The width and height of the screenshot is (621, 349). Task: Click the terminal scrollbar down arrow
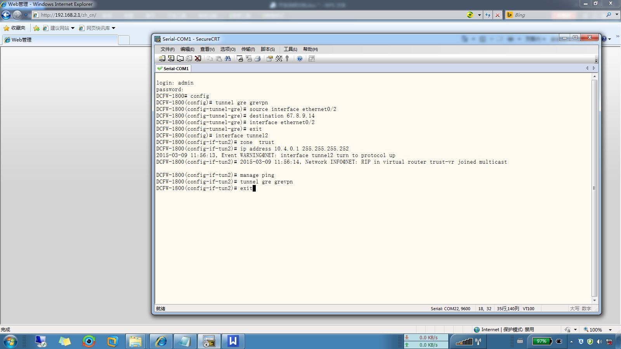(594, 301)
